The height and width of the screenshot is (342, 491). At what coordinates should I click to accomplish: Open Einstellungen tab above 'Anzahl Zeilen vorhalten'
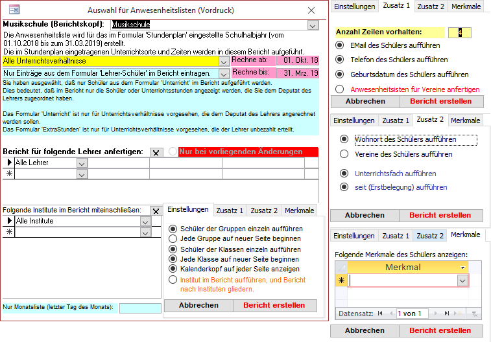354,6
